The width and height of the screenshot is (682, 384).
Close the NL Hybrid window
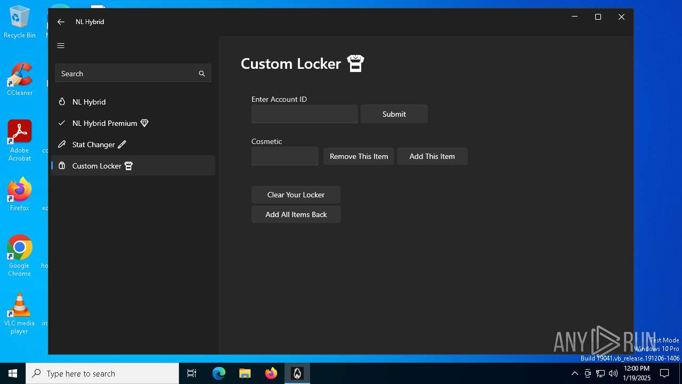[x=621, y=17]
